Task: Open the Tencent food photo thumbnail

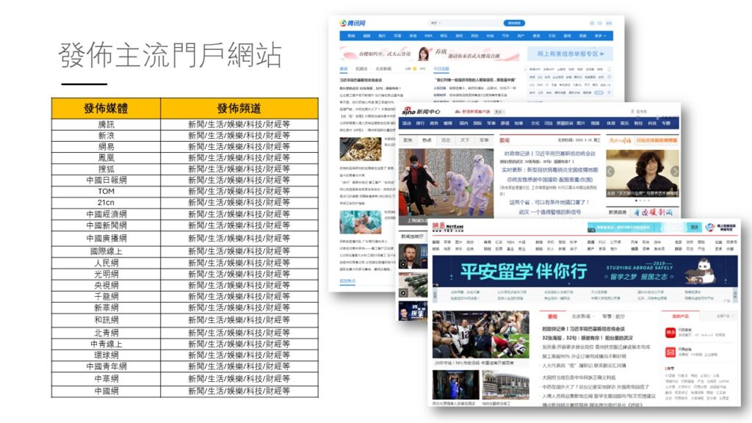Action: 361,148
